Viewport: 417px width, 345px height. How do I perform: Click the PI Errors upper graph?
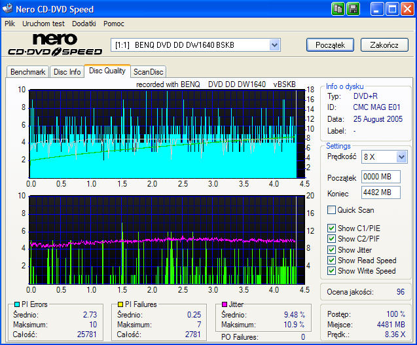pyautogui.click(x=167, y=134)
